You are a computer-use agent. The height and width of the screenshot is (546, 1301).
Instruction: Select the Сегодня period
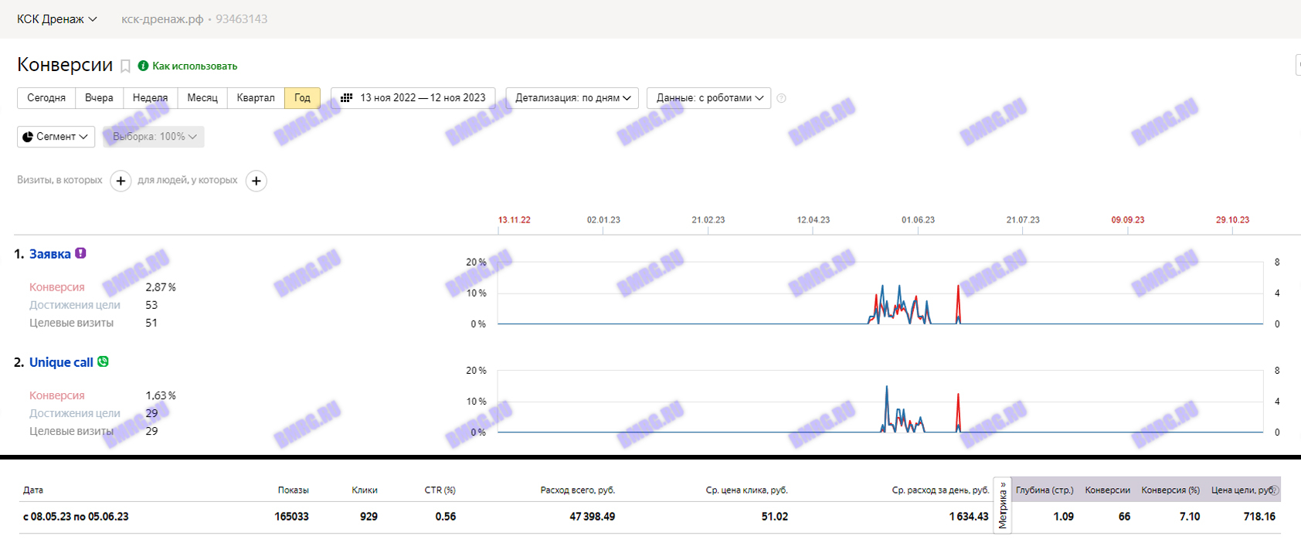pyautogui.click(x=46, y=98)
